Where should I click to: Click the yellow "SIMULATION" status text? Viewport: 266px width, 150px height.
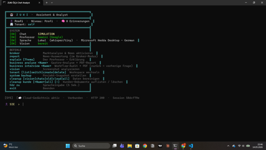click(x=46, y=34)
